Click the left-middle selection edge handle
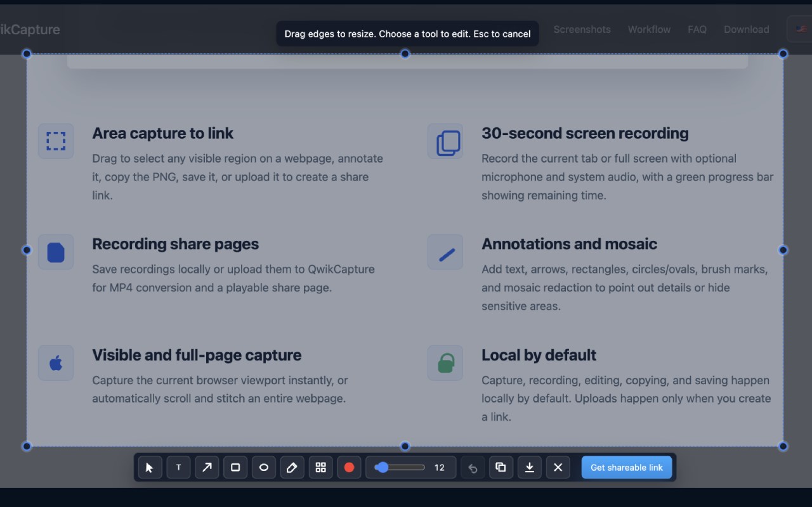812x507 pixels. [x=27, y=250]
